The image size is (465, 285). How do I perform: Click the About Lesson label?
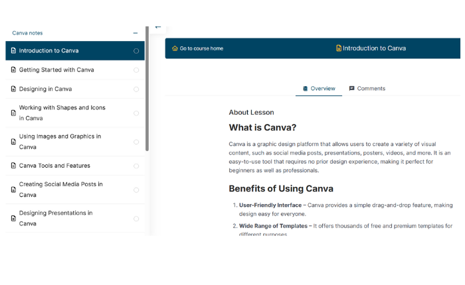click(x=251, y=113)
